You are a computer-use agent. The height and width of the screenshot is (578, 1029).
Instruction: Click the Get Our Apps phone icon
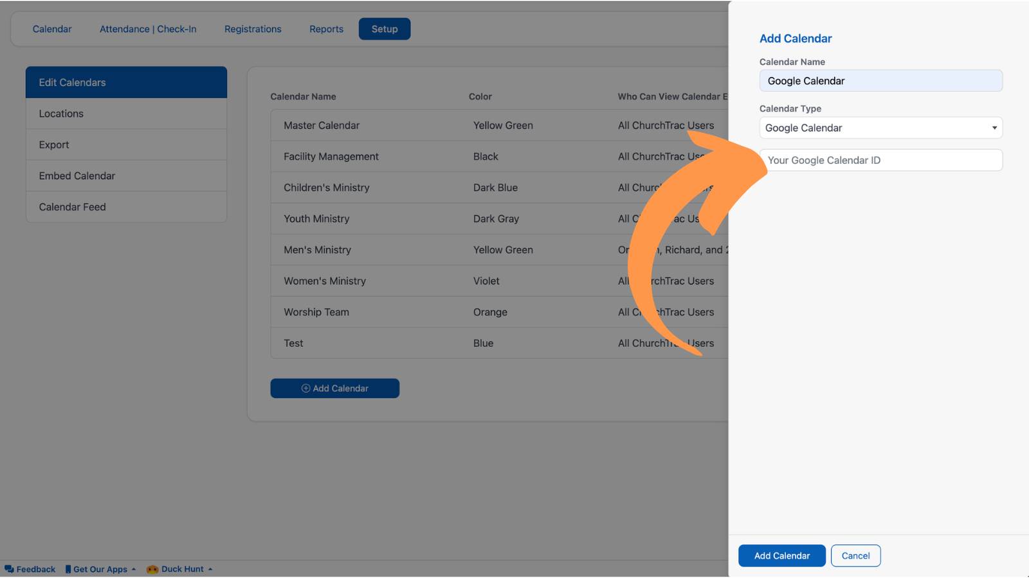68,569
